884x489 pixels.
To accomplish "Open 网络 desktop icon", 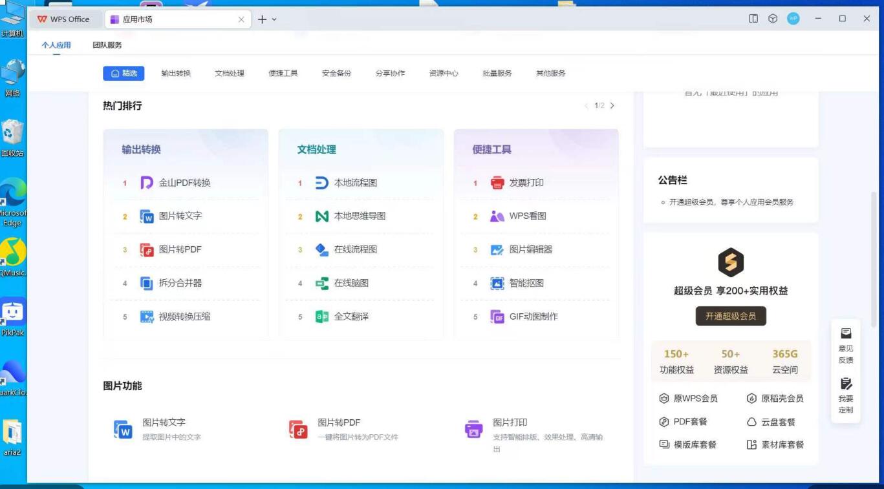I will 12,78.
